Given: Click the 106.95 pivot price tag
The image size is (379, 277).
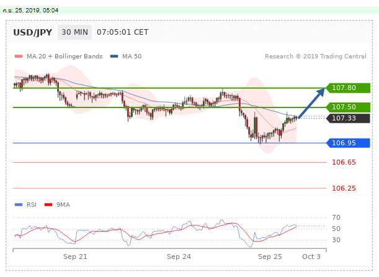Looking at the screenshot, I should [348, 143].
